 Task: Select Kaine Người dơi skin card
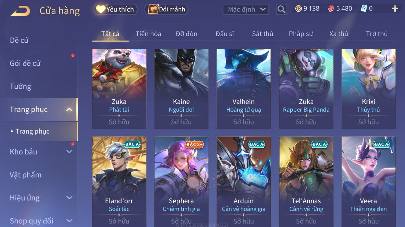click(181, 89)
